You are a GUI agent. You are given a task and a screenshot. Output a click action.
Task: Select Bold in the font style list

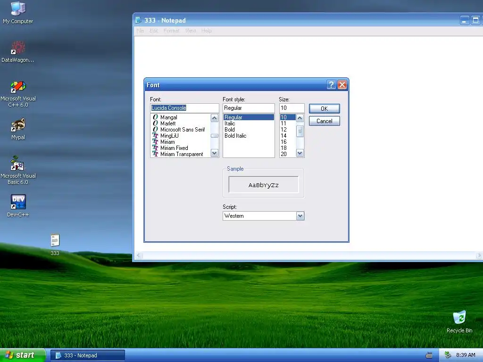point(249,130)
